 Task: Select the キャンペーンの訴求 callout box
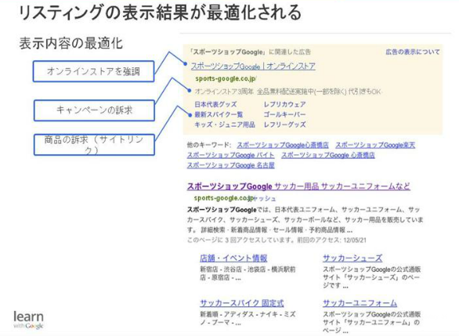94,110
